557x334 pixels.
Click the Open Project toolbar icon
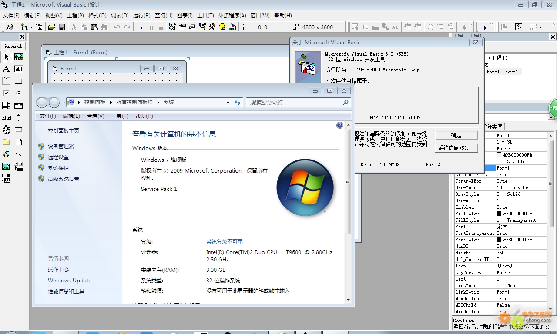(52, 27)
